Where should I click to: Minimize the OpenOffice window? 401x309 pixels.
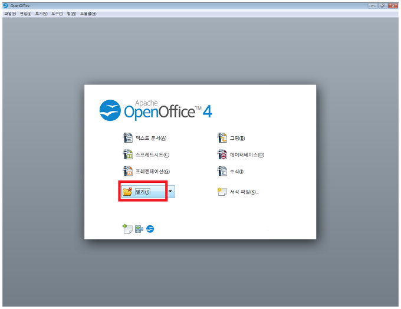pyautogui.click(x=372, y=6)
